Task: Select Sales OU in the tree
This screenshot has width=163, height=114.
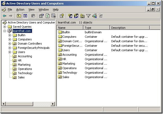Action: coord(21,77)
